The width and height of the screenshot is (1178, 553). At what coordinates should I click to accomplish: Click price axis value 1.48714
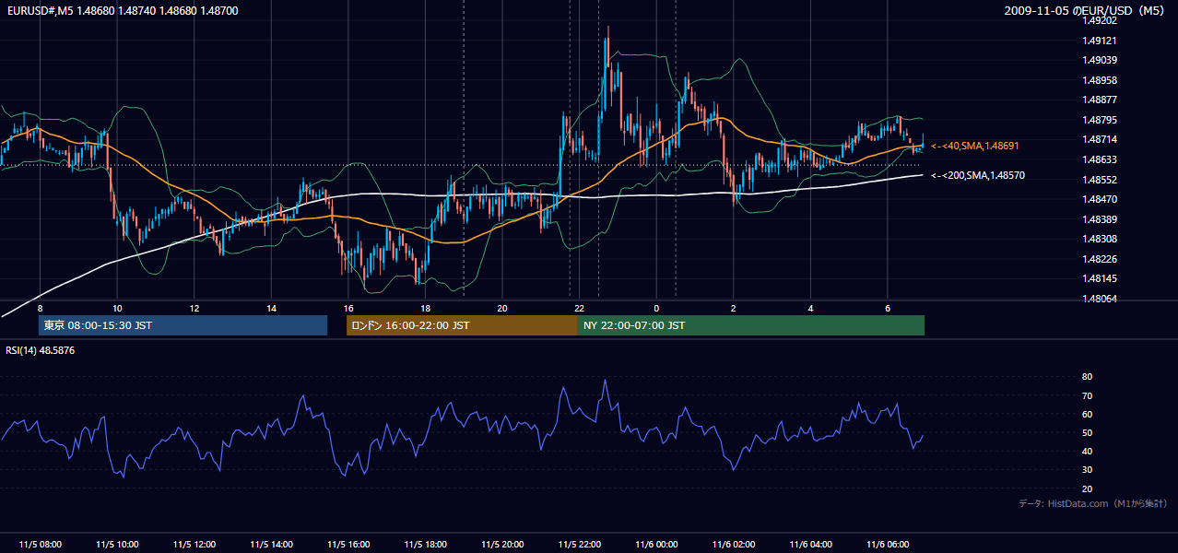[x=1099, y=140]
